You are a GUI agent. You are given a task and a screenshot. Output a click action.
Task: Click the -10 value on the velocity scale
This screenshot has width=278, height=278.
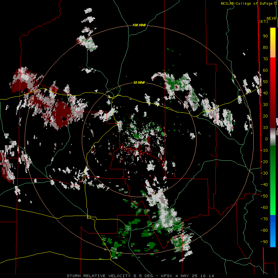(x=264, y=150)
